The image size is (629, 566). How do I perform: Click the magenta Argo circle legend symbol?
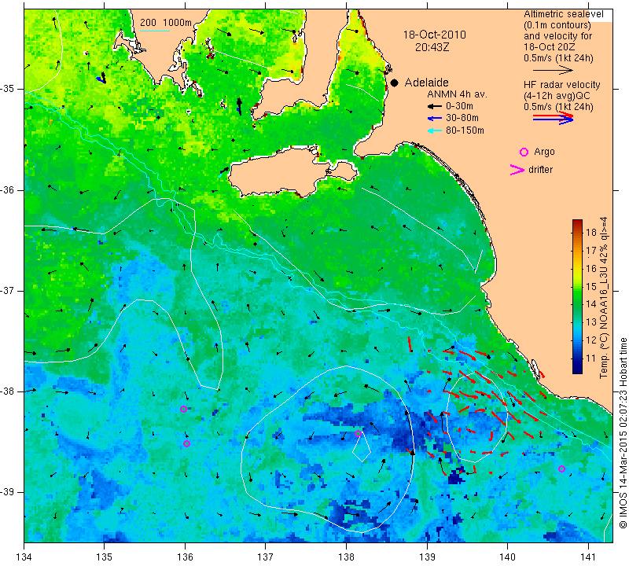point(524,152)
